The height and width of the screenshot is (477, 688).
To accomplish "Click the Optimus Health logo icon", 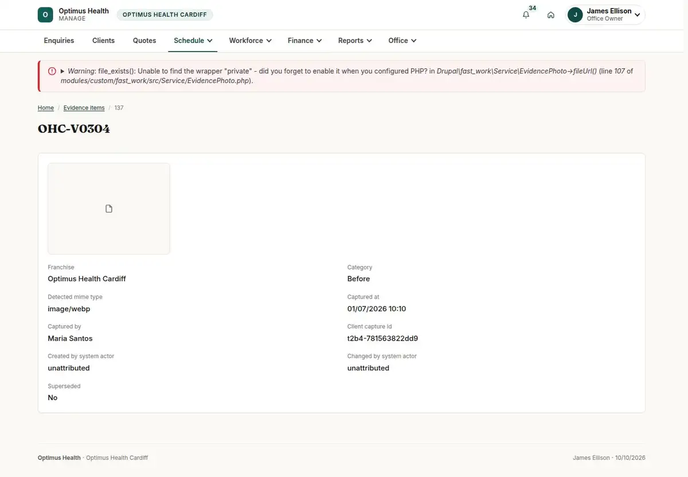I will tap(45, 15).
